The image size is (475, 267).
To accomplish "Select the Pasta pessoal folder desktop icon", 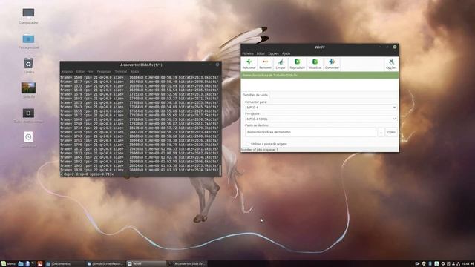I will 28,39.
